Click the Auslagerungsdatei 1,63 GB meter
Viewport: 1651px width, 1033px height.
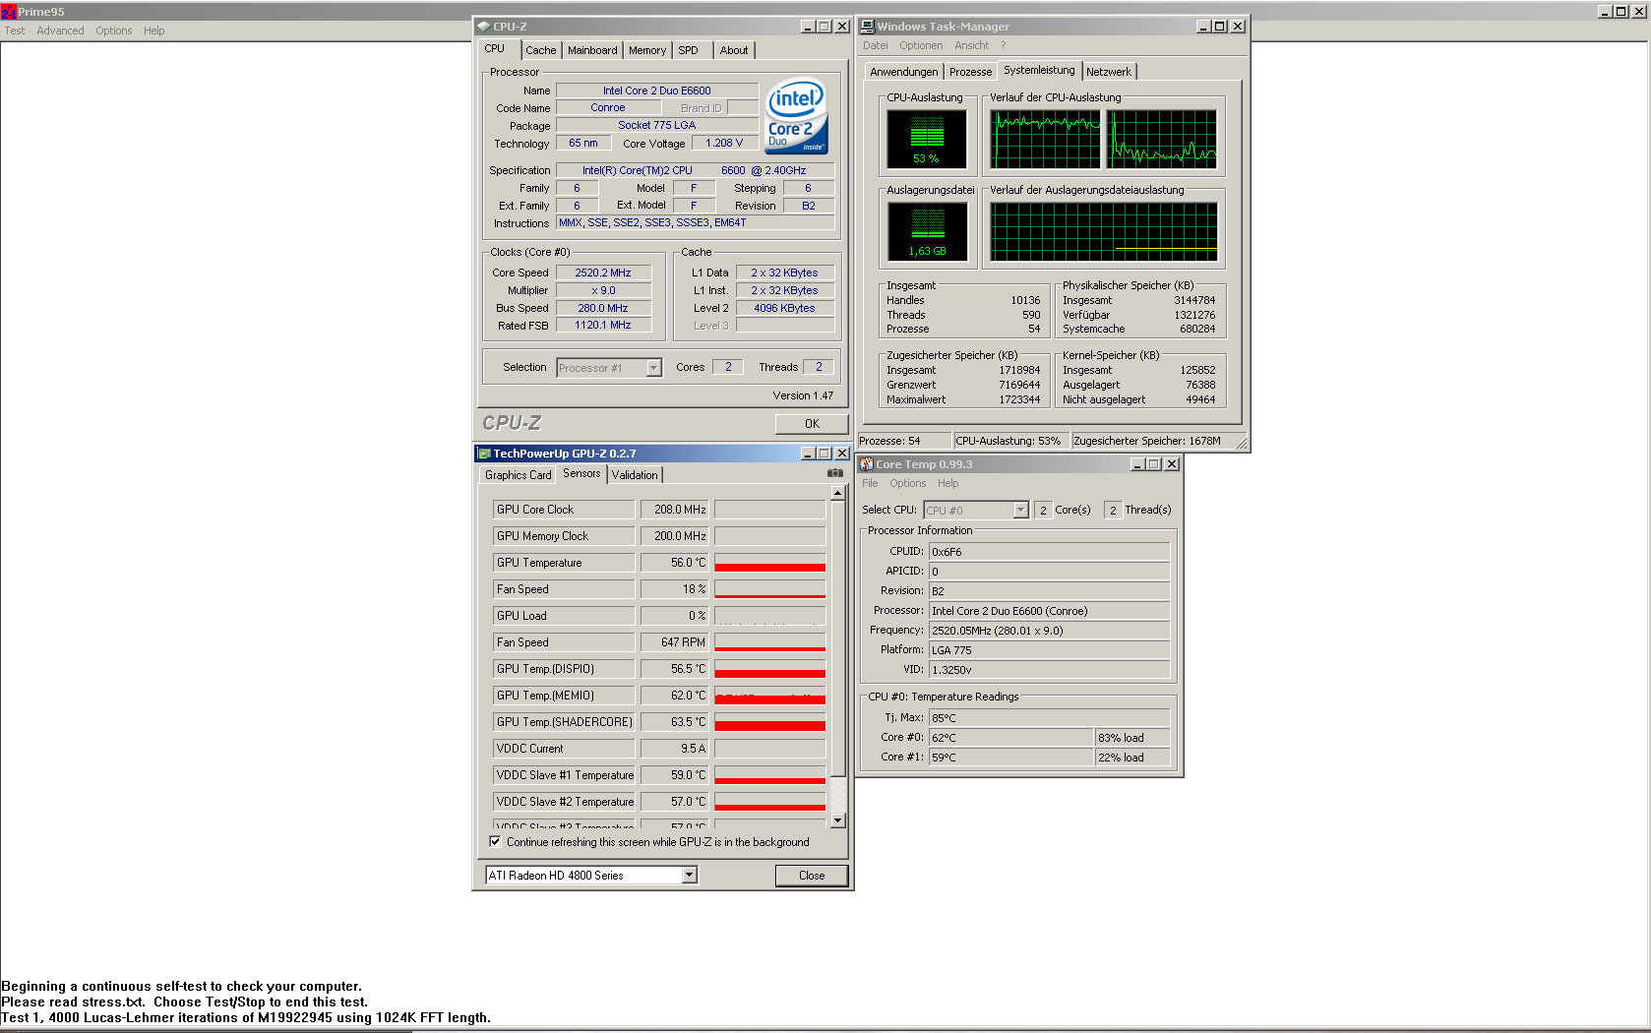click(x=927, y=232)
